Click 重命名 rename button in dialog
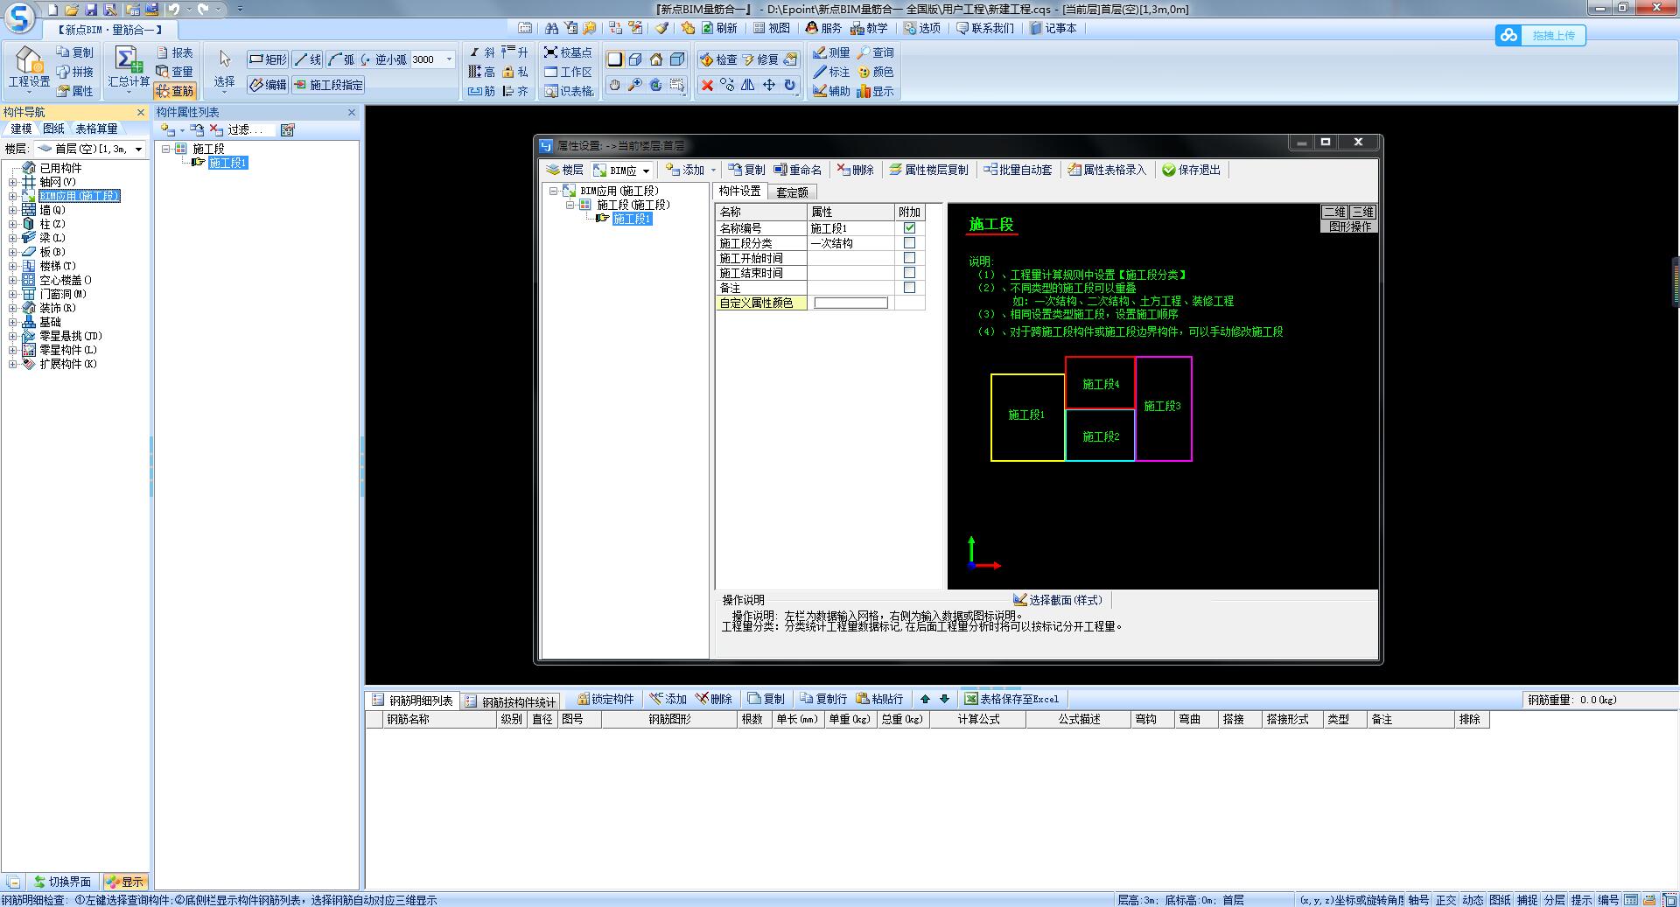Screen dimensions: 1680x907 [x=798, y=170]
